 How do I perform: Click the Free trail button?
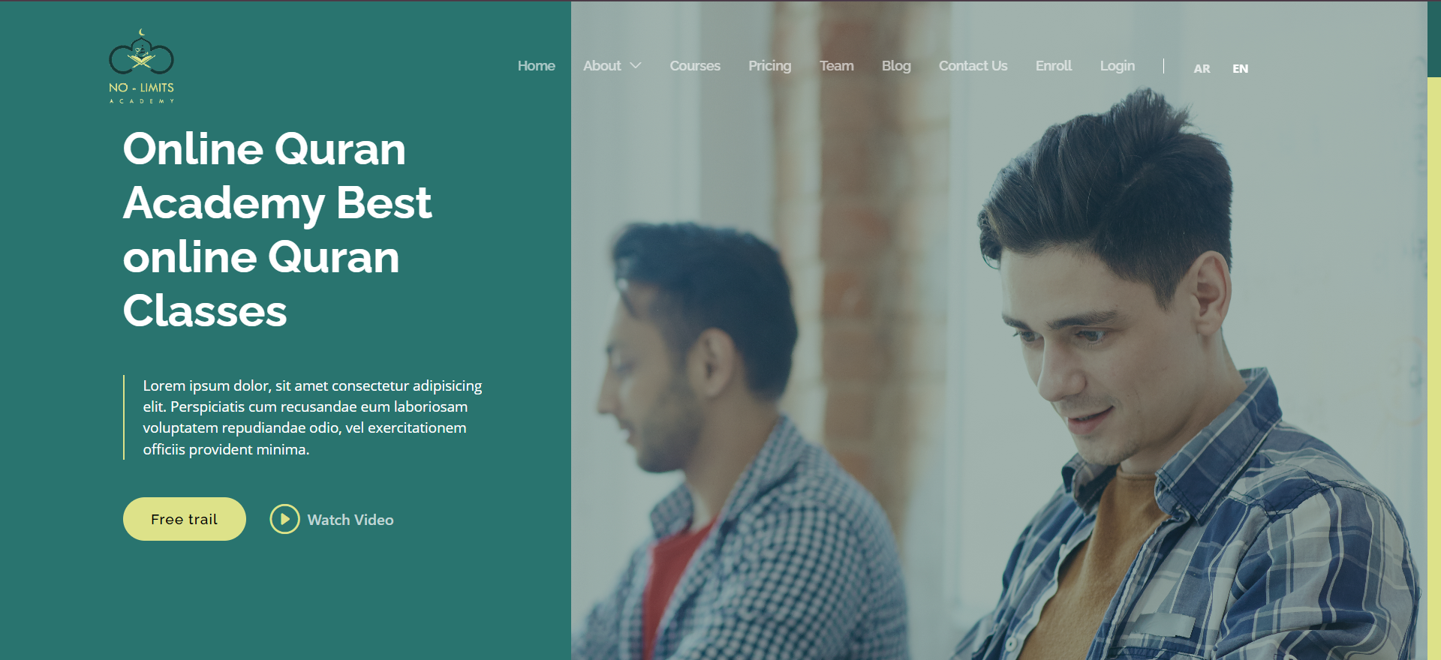(x=184, y=519)
